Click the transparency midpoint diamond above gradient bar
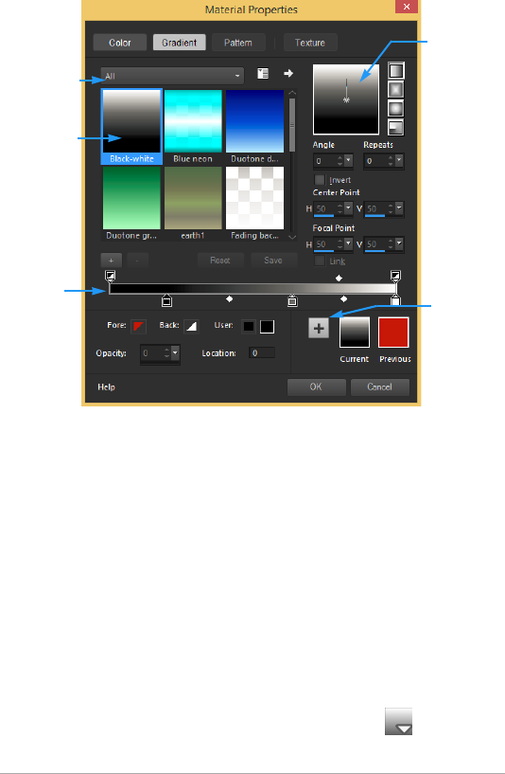Screen dimensions: 505x774 339,279
